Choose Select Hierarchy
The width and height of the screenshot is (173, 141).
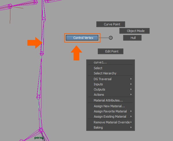110,73
